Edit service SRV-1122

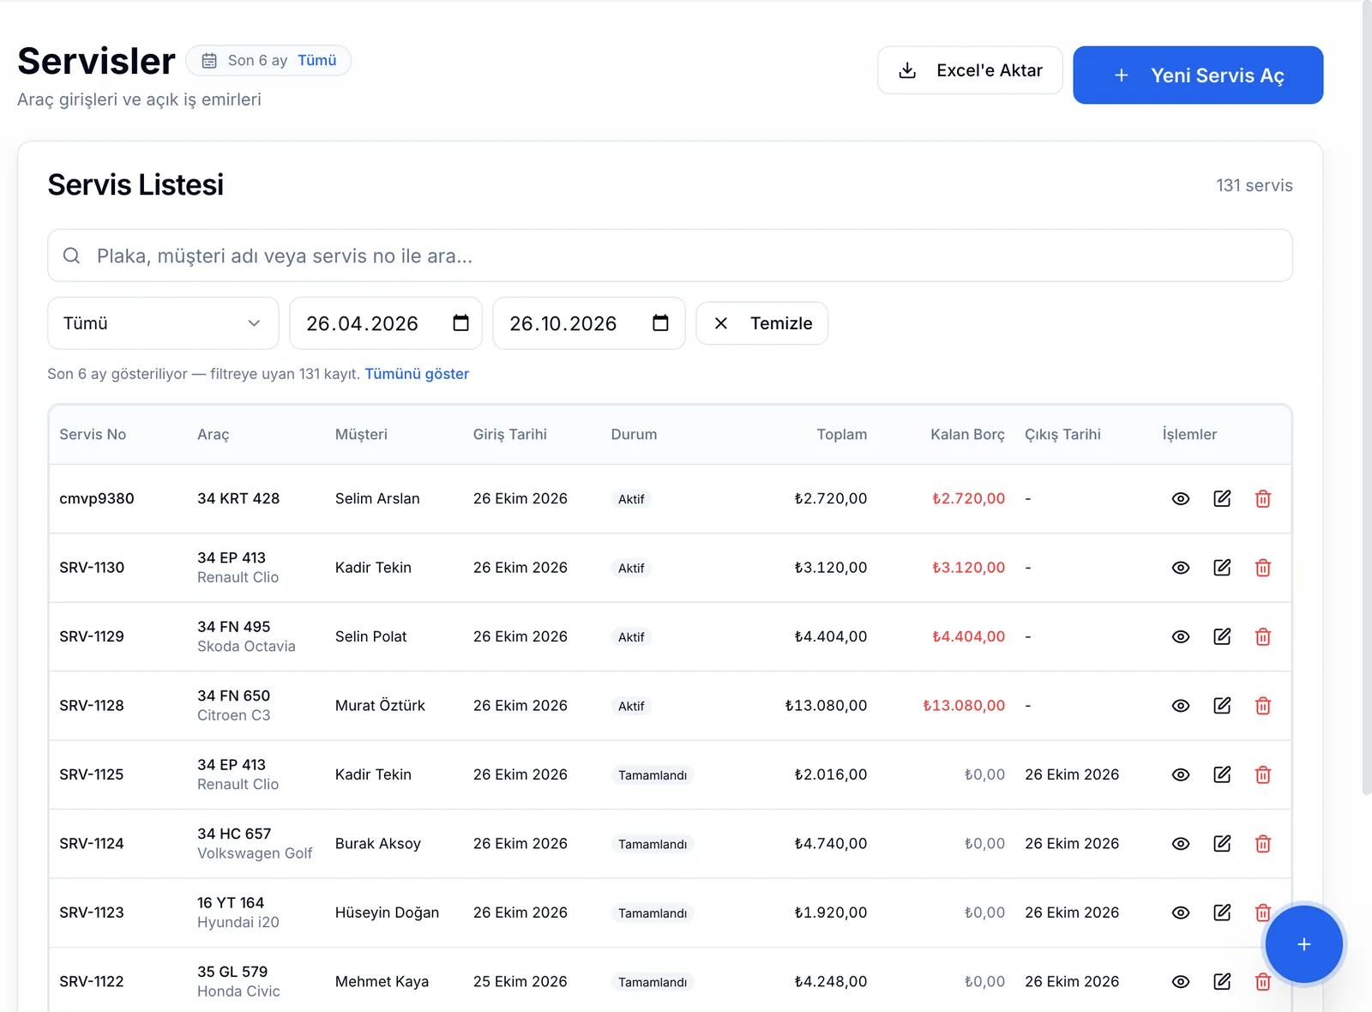pyautogui.click(x=1222, y=982)
